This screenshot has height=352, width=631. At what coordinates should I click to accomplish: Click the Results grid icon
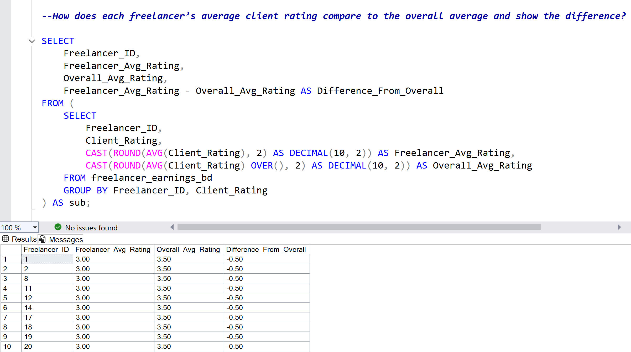(6, 239)
